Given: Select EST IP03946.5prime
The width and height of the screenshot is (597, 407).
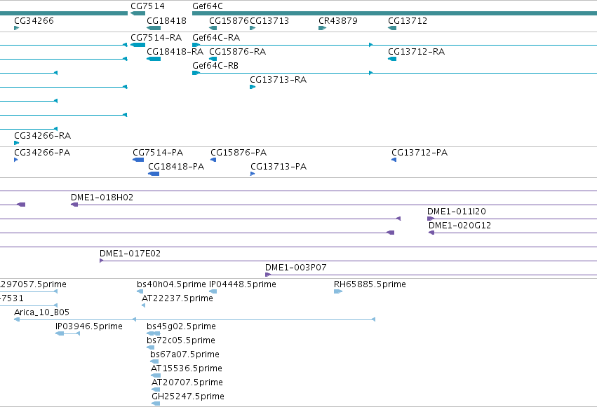Looking at the screenshot, I should coord(88,326).
